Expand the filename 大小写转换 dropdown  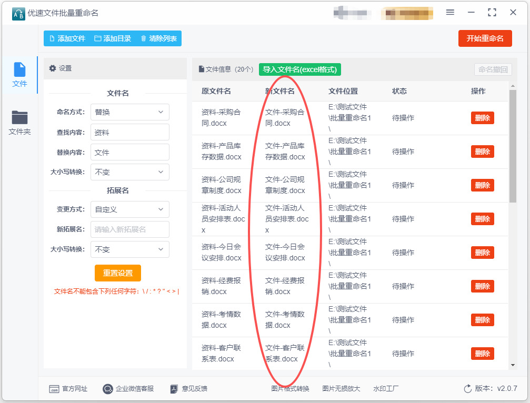[129, 172]
